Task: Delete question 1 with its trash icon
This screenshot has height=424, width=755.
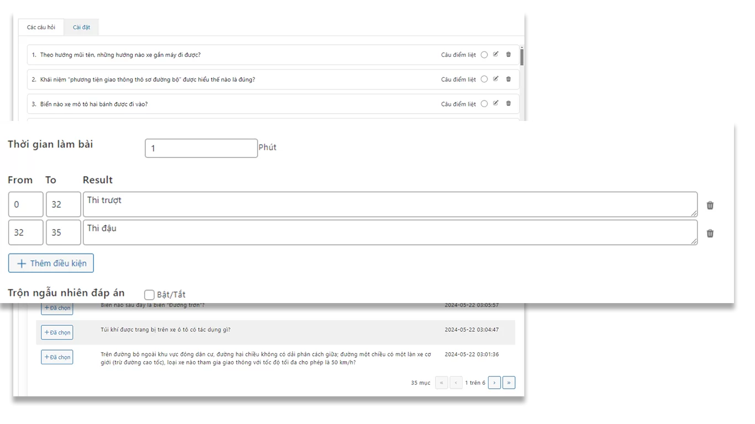Action: click(508, 55)
